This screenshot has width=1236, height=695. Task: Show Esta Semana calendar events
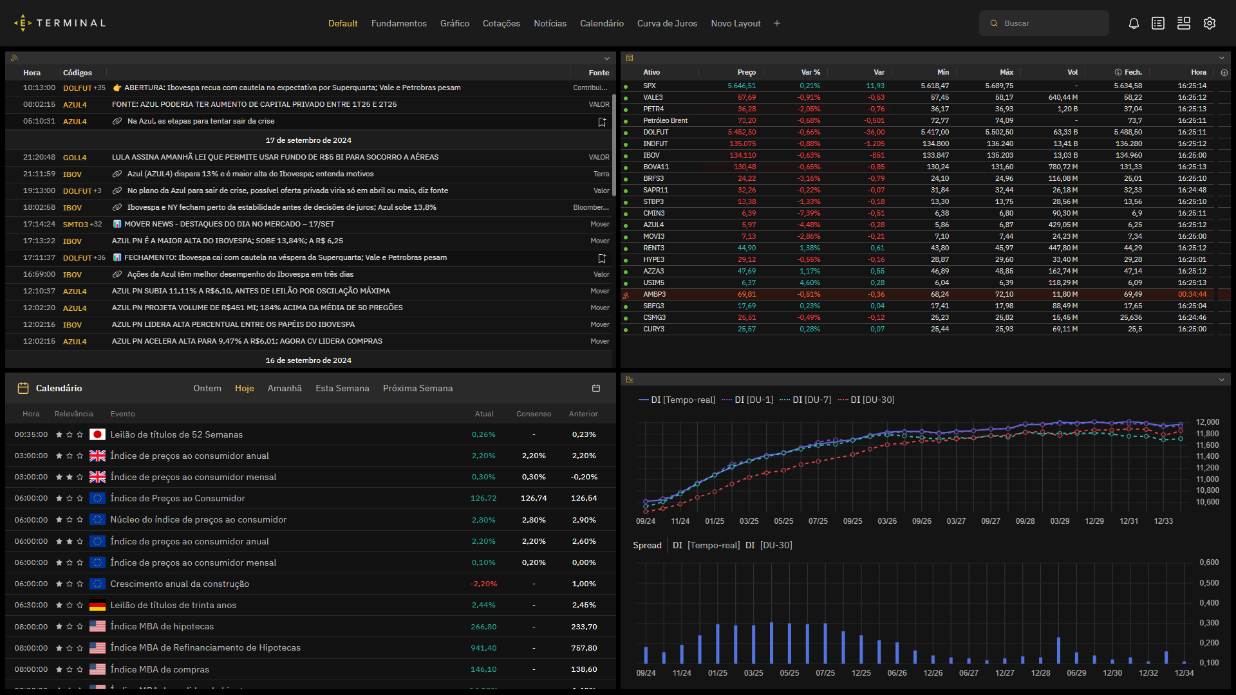(x=342, y=388)
